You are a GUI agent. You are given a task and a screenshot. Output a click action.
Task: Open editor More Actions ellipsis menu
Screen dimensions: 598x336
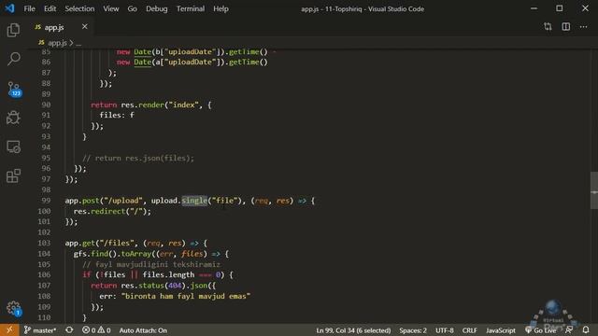(x=583, y=27)
